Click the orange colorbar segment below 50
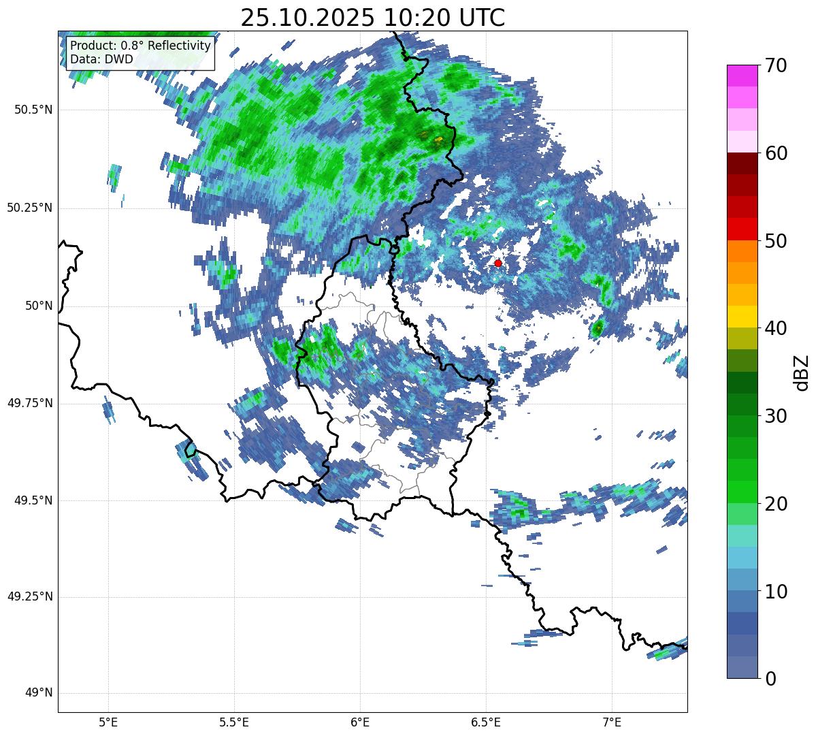 pos(742,251)
